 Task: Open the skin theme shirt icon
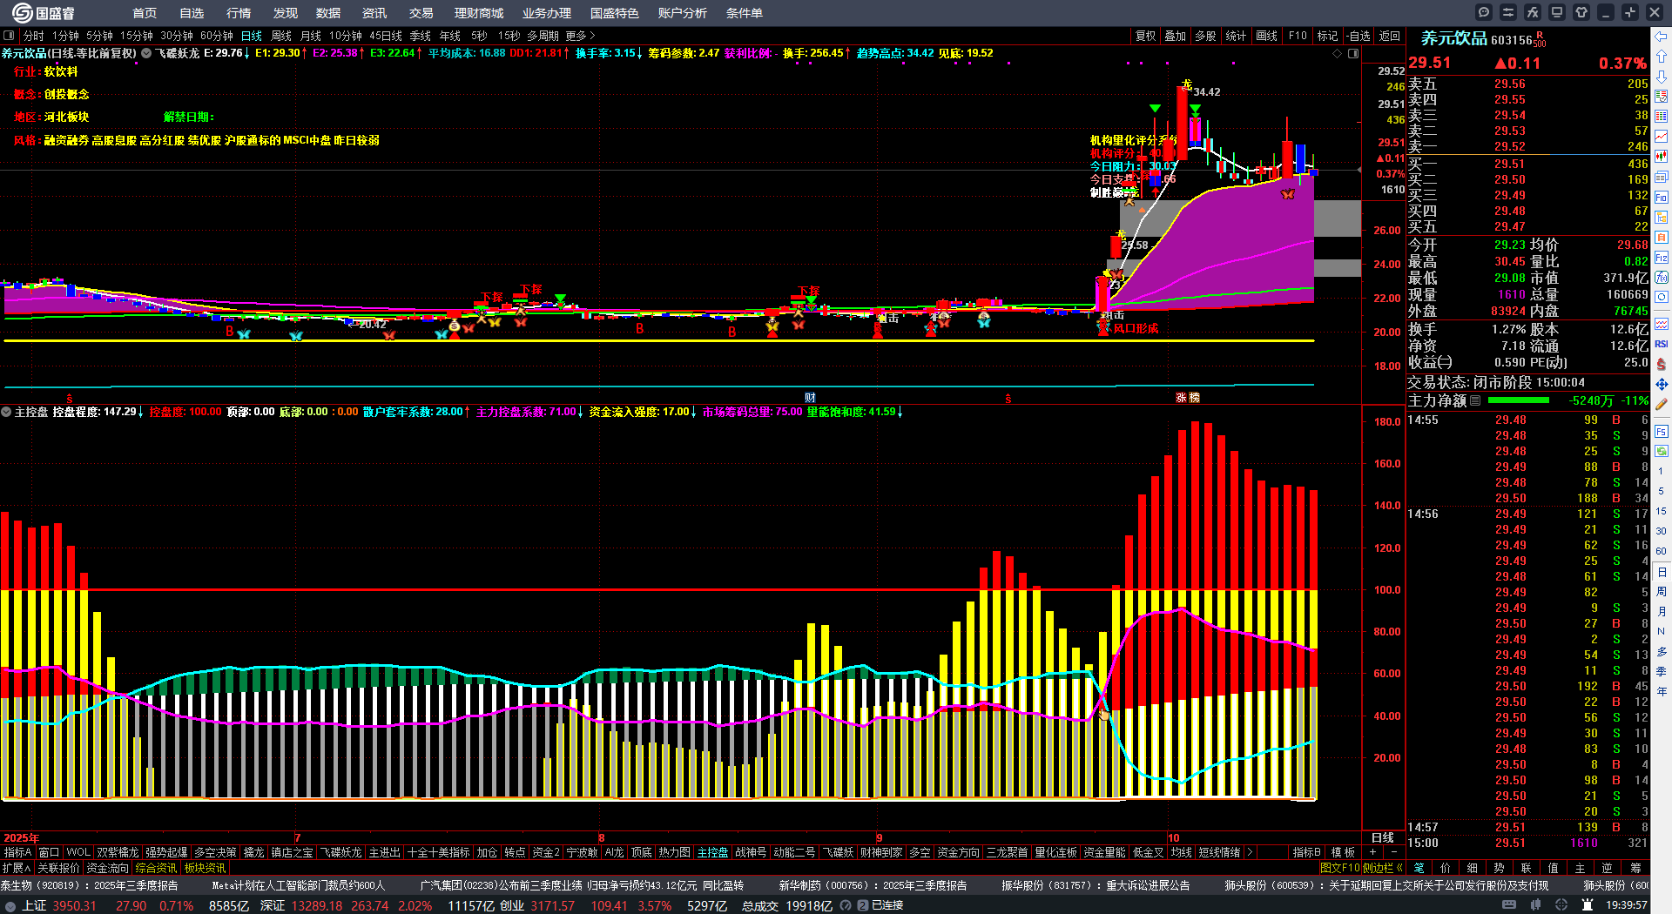coord(1581,12)
